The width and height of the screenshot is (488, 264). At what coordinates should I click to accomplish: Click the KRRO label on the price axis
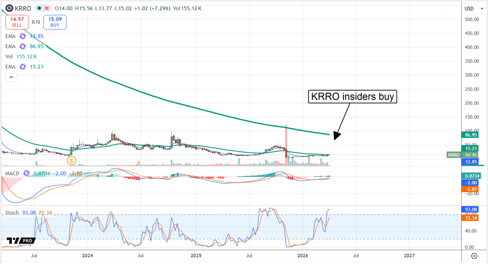click(453, 155)
